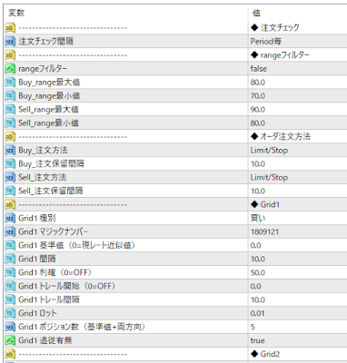This screenshot has width=347, height=363.
Task: Click the icon beside Buy_range最大値
Action: 10,83
